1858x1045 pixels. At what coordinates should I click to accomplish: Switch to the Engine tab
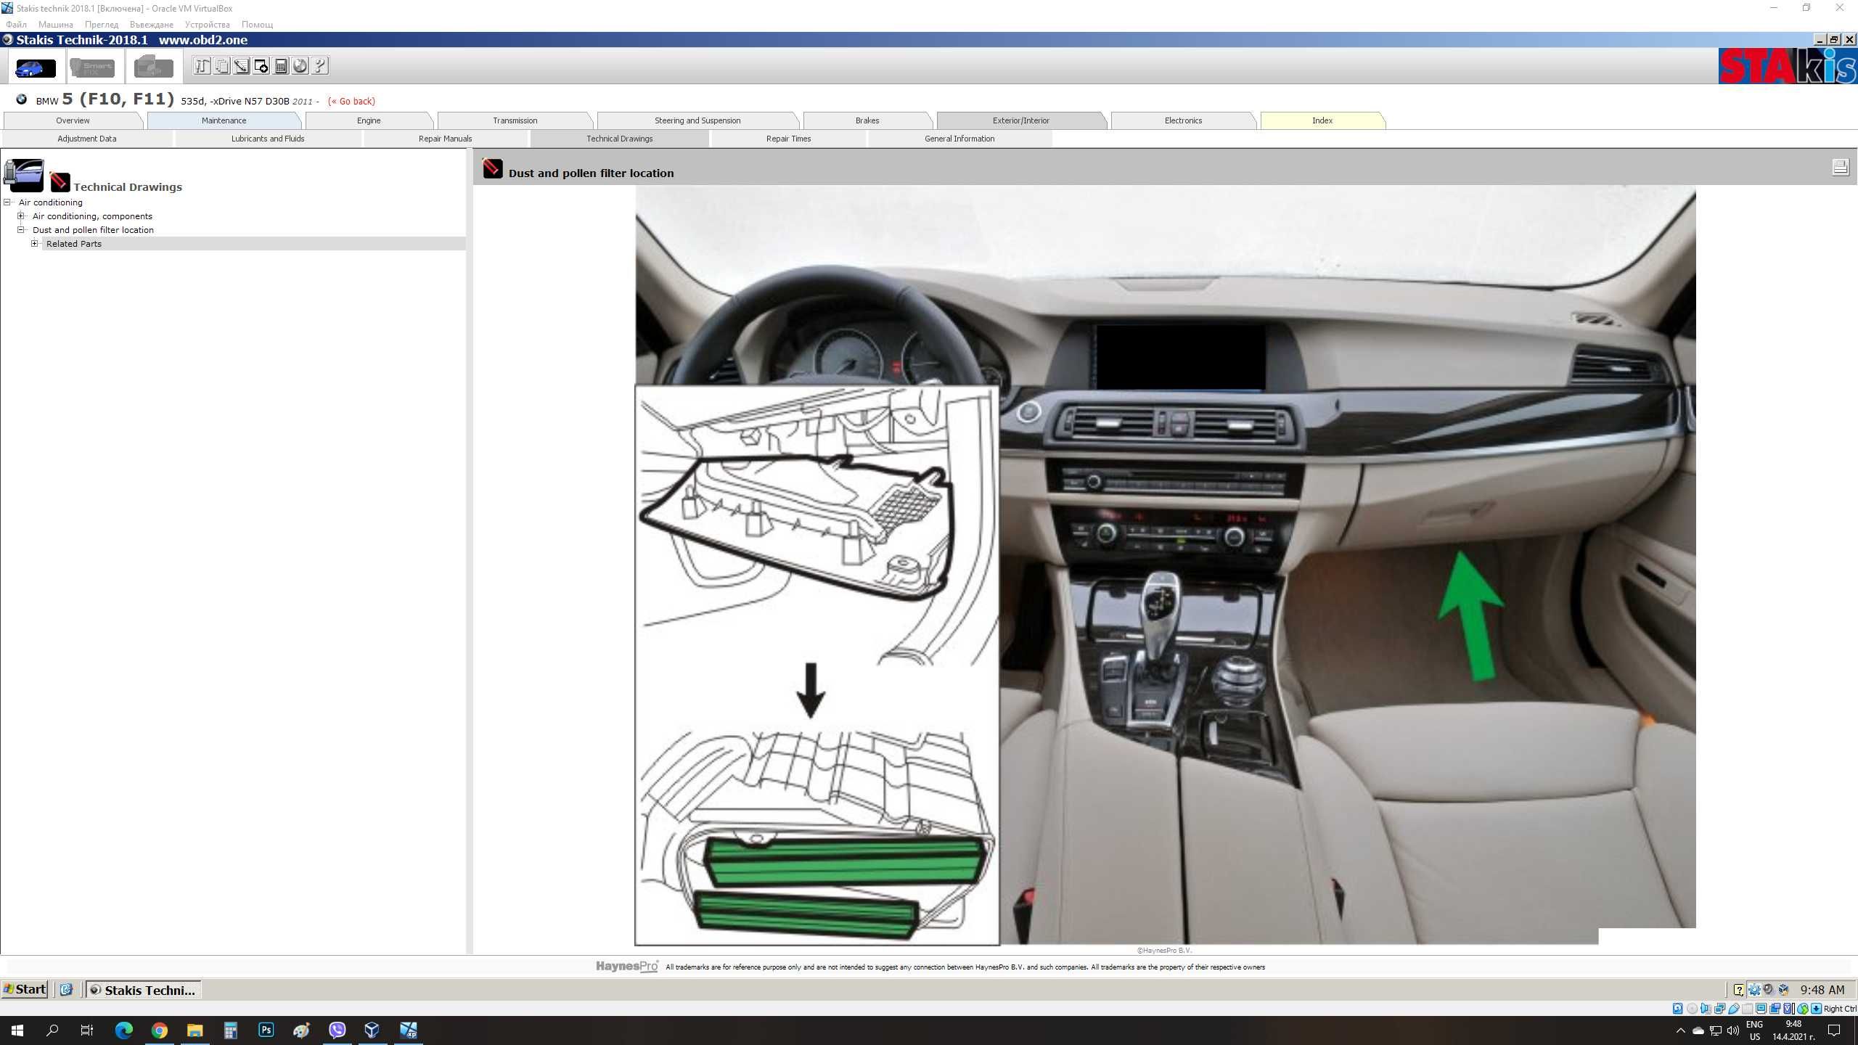(x=369, y=120)
